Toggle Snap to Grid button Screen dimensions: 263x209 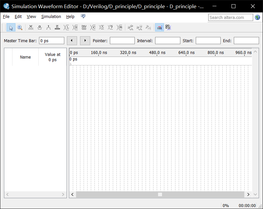point(159,27)
